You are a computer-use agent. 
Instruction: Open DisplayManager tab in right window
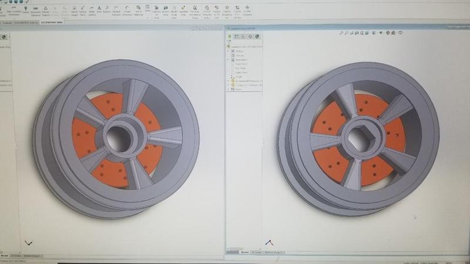point(257,36)
